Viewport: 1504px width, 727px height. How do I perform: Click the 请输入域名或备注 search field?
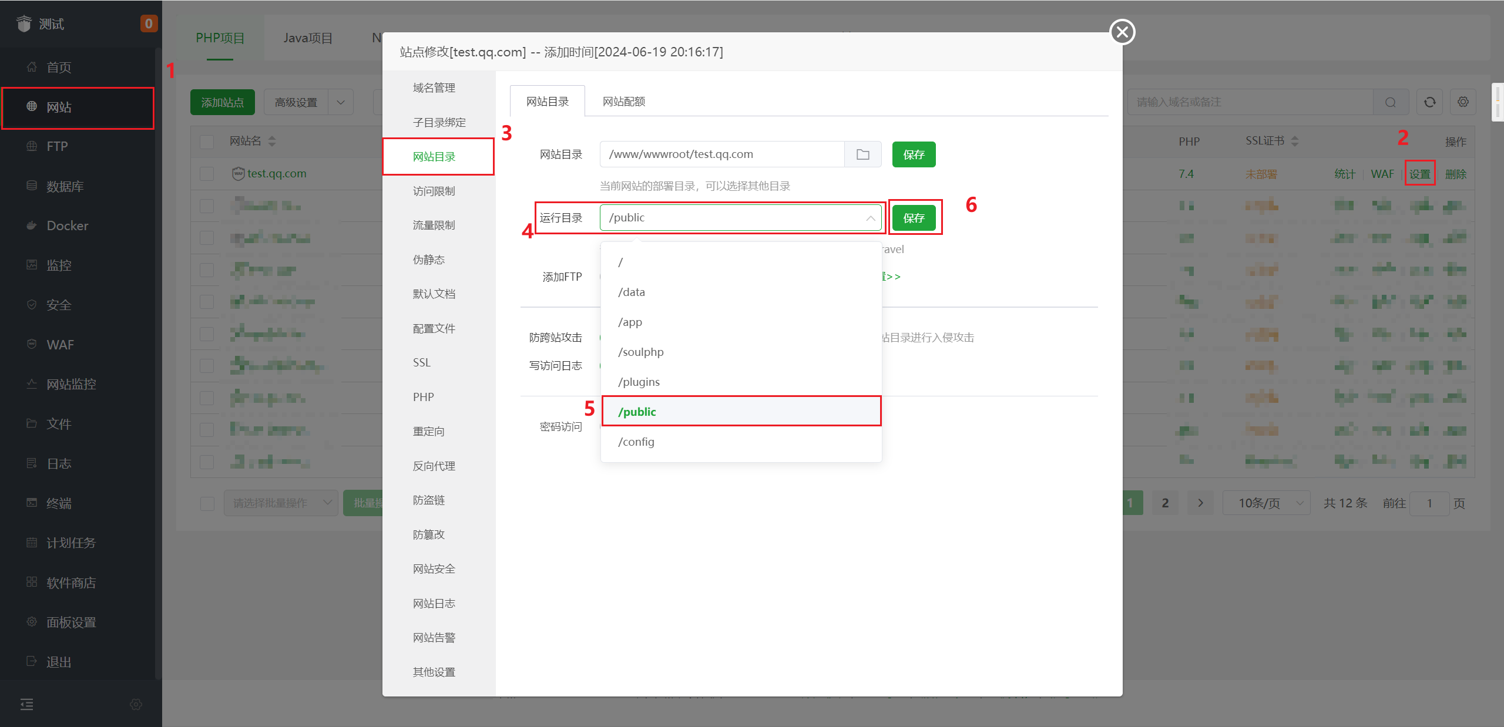[x=1248, y=102]
